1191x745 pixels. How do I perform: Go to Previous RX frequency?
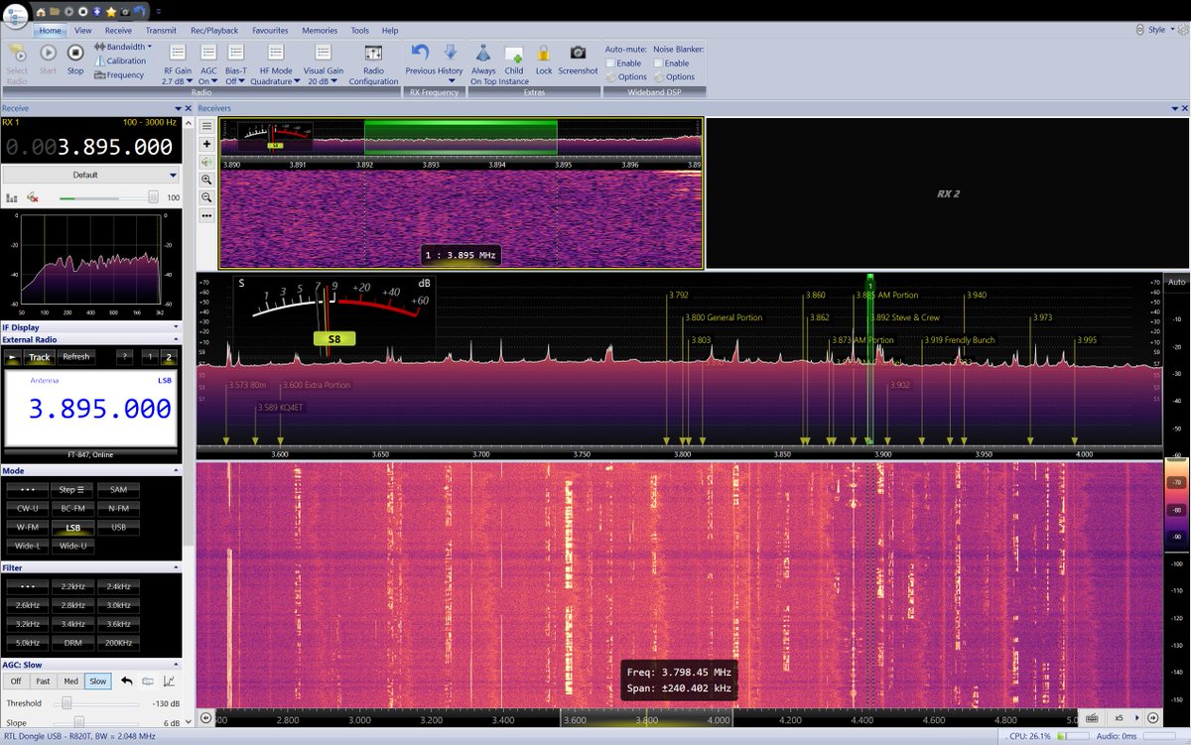(420, 59)
